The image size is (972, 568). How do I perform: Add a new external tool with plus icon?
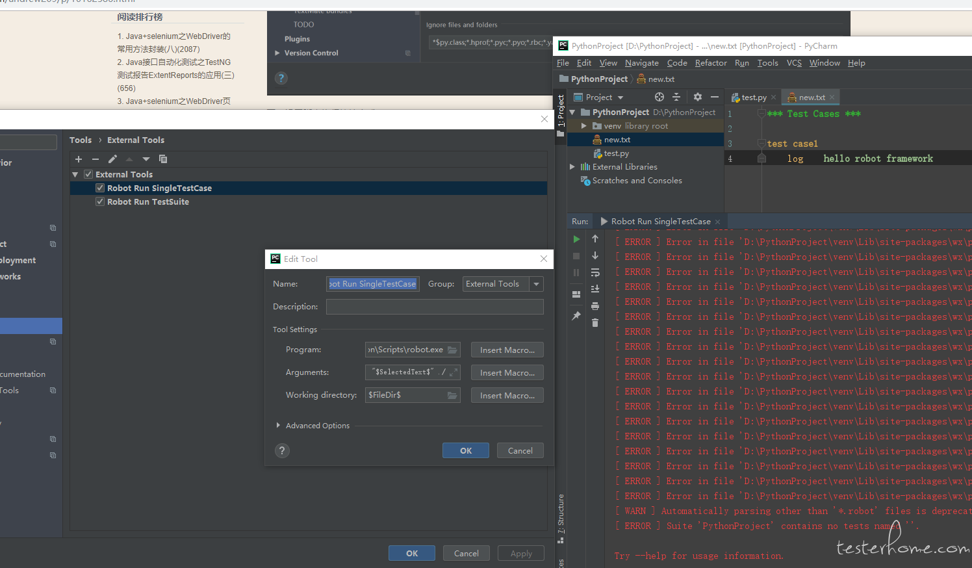[79, 159]
